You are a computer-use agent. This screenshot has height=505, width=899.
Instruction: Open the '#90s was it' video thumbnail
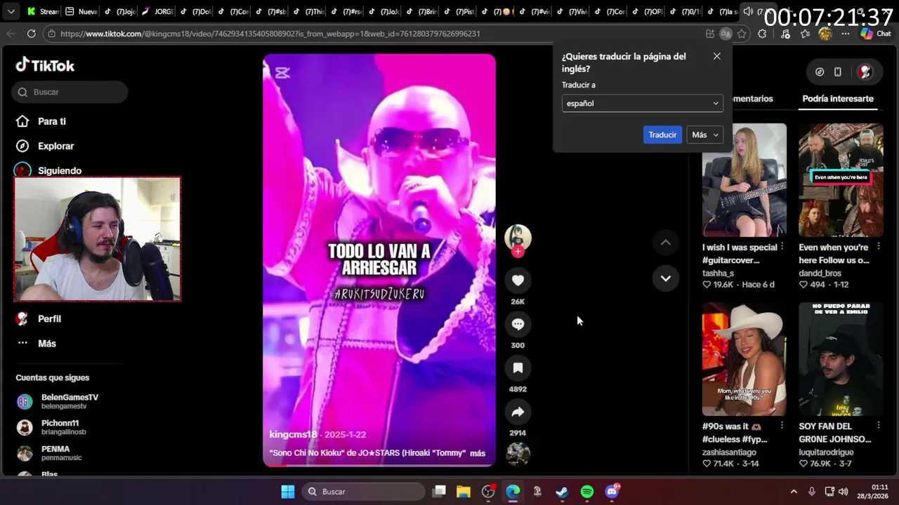pos(744,359)
